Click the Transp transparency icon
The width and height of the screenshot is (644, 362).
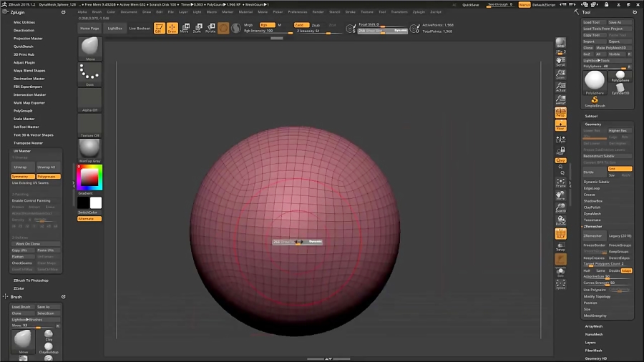tap(560, 246)
